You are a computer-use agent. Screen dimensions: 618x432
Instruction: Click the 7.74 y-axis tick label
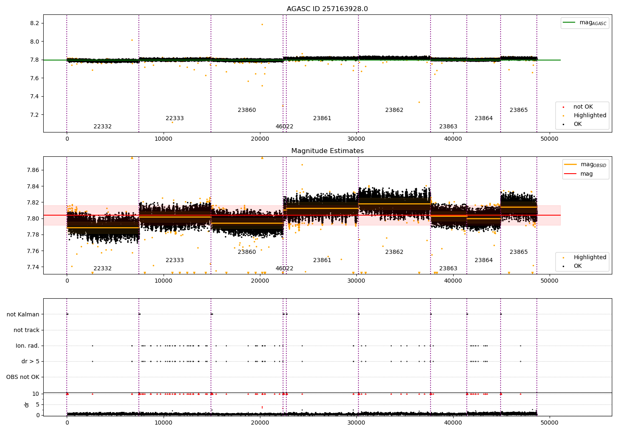pos(33,267)
